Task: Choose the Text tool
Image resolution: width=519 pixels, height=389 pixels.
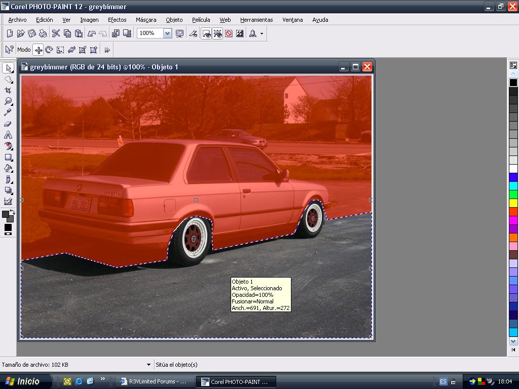Action: tap(8, 135)
